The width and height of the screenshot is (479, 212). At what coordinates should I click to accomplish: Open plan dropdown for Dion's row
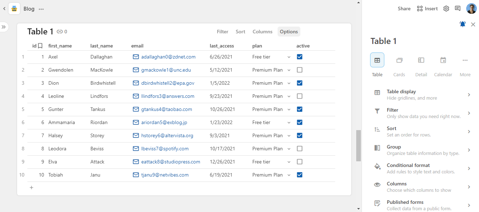(289, 83)
